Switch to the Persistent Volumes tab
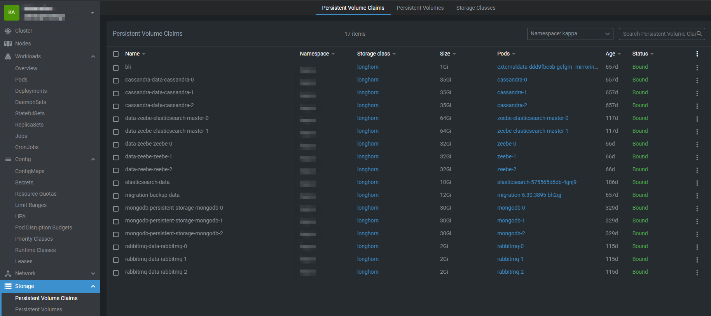Image resolution: width=711 pixels, height=316 pixels. (x=420, y=8)
